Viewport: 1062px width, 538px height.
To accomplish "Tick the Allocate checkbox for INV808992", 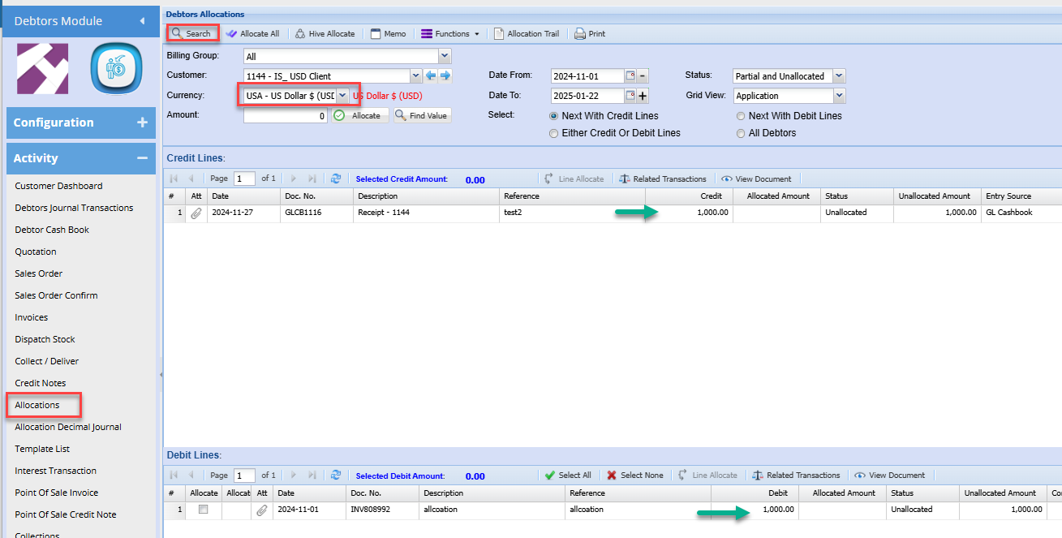I will pyautogui.click(x=204, y=510).
